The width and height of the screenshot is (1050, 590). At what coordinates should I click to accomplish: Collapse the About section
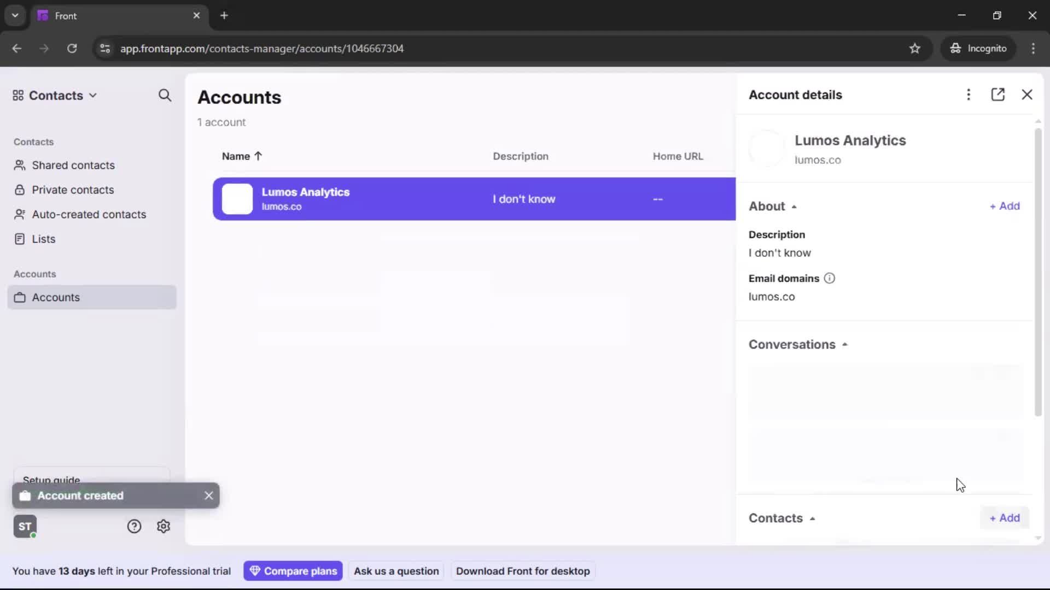tap(795, 206)
